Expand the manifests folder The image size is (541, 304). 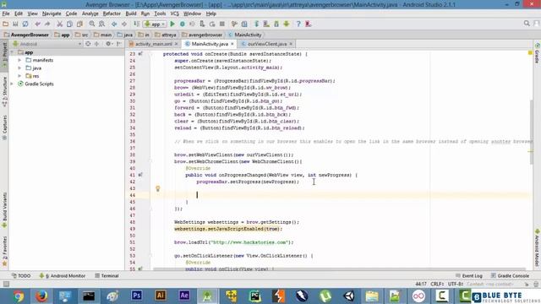point(19,60)
